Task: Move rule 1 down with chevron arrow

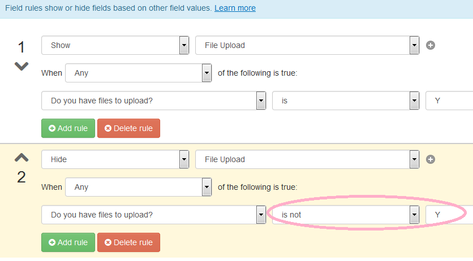Action: coord(21,66)
